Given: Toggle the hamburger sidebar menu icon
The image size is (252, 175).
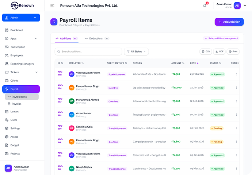Looking at the screenshot, I should (52, 5).
